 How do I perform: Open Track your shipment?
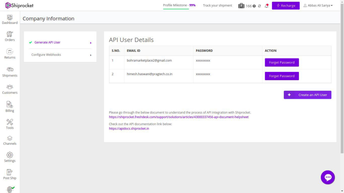click(217, 5)
